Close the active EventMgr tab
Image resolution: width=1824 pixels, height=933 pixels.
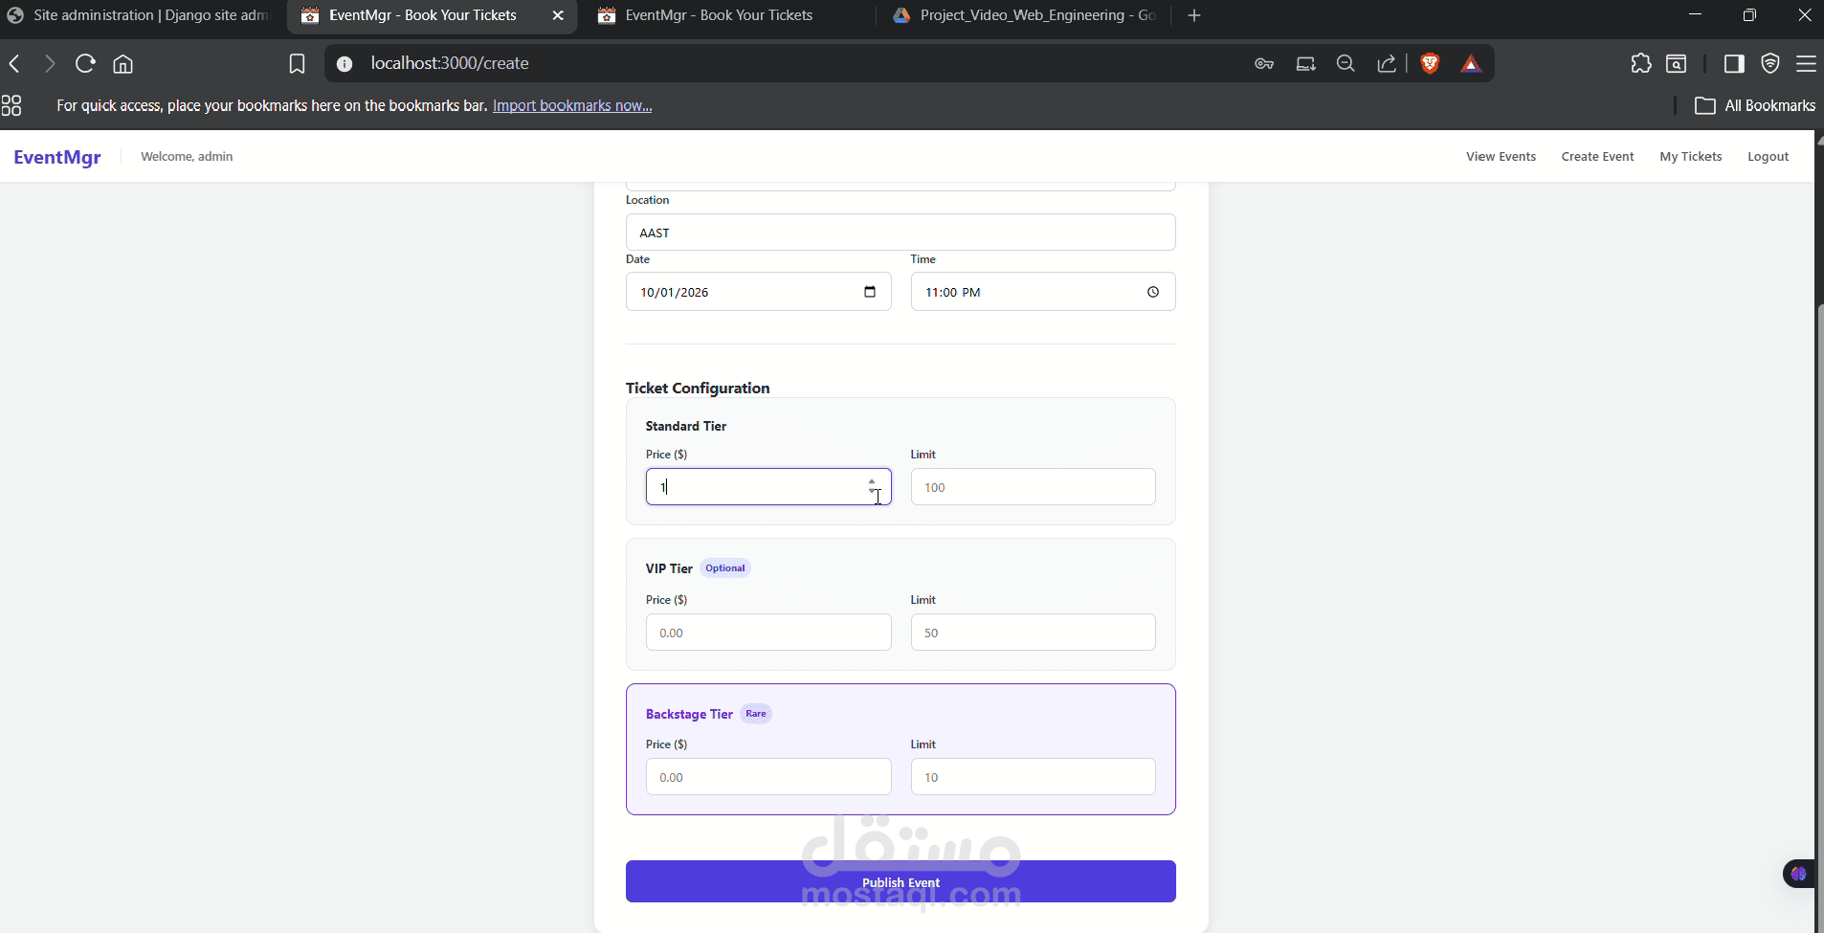[558, 15]
